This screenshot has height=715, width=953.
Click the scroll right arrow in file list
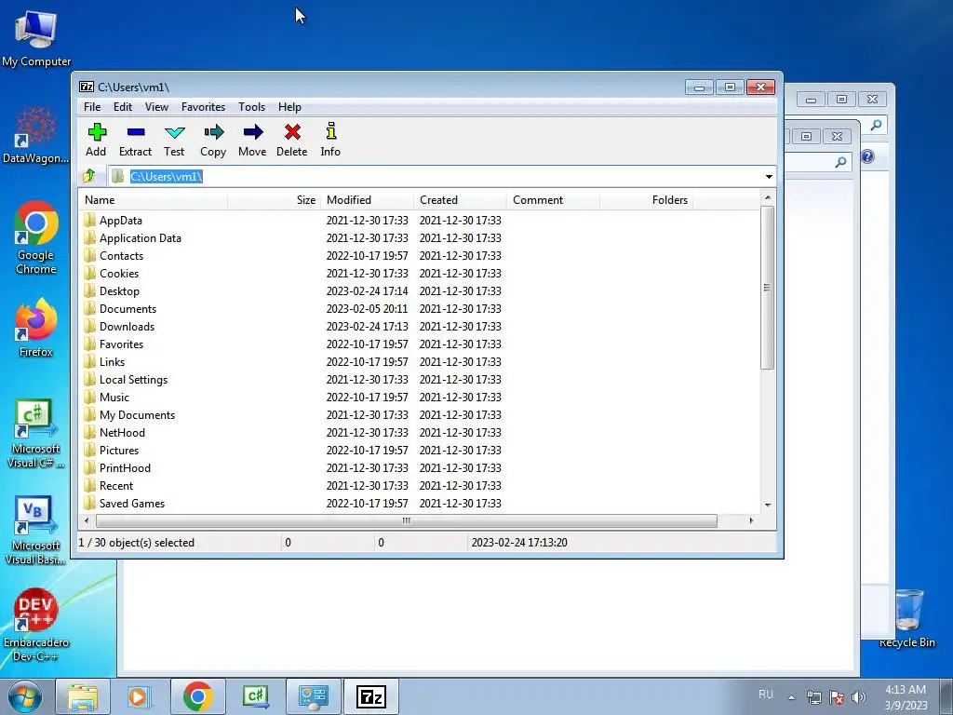pyautogui.click(x=752, y=521)
